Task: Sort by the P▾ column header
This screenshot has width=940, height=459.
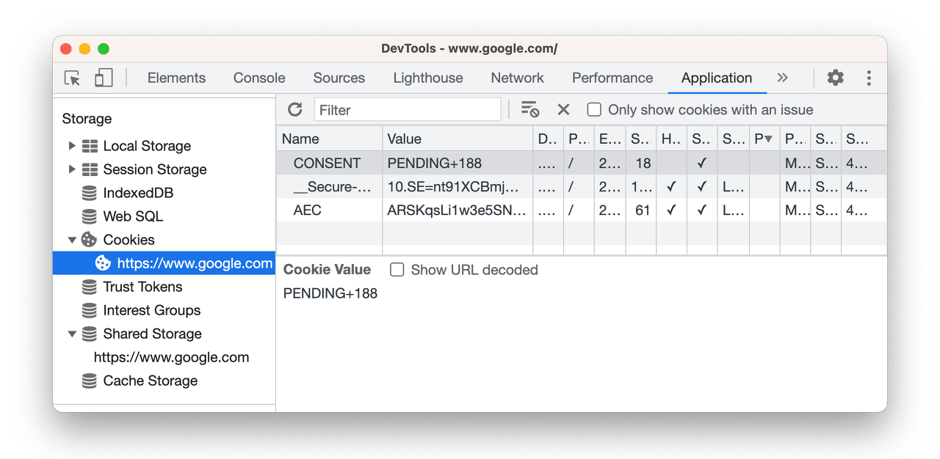Action: tap(764, 139)
